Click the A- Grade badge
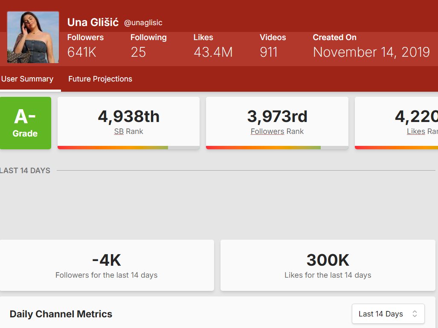 pos(26,123)
